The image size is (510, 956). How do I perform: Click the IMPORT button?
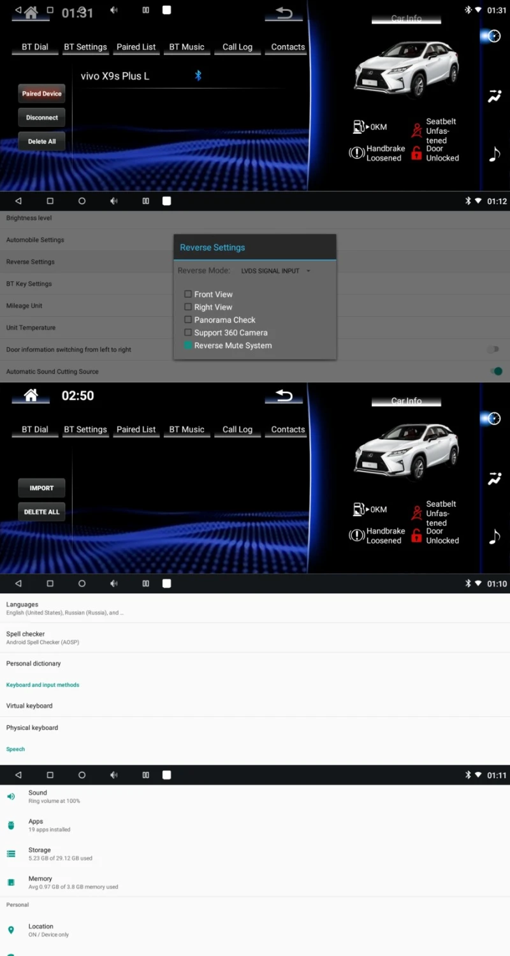(41, 488)
